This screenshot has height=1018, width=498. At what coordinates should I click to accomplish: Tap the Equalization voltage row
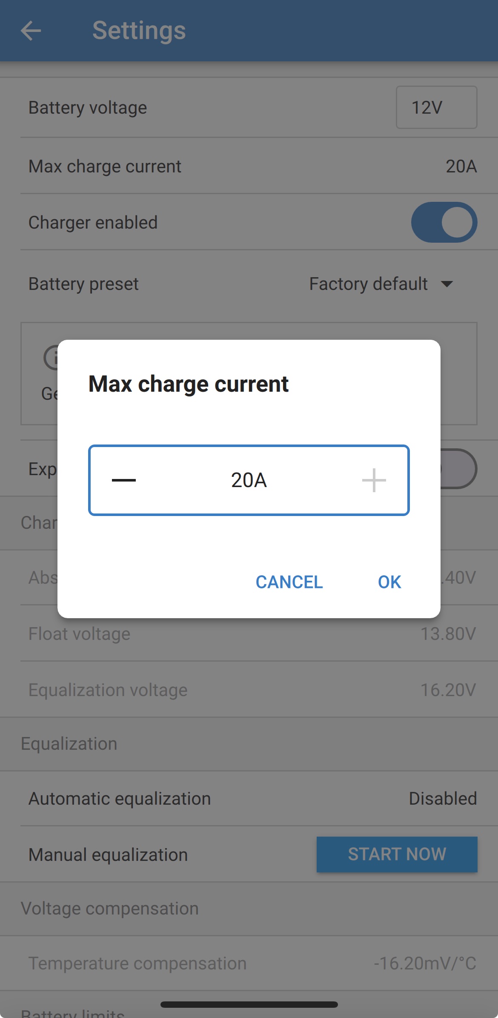click(x=249, y=690)
